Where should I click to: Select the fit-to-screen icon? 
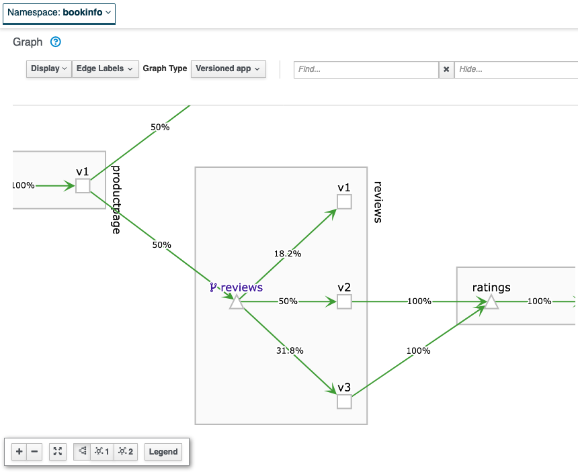[57, 451]
